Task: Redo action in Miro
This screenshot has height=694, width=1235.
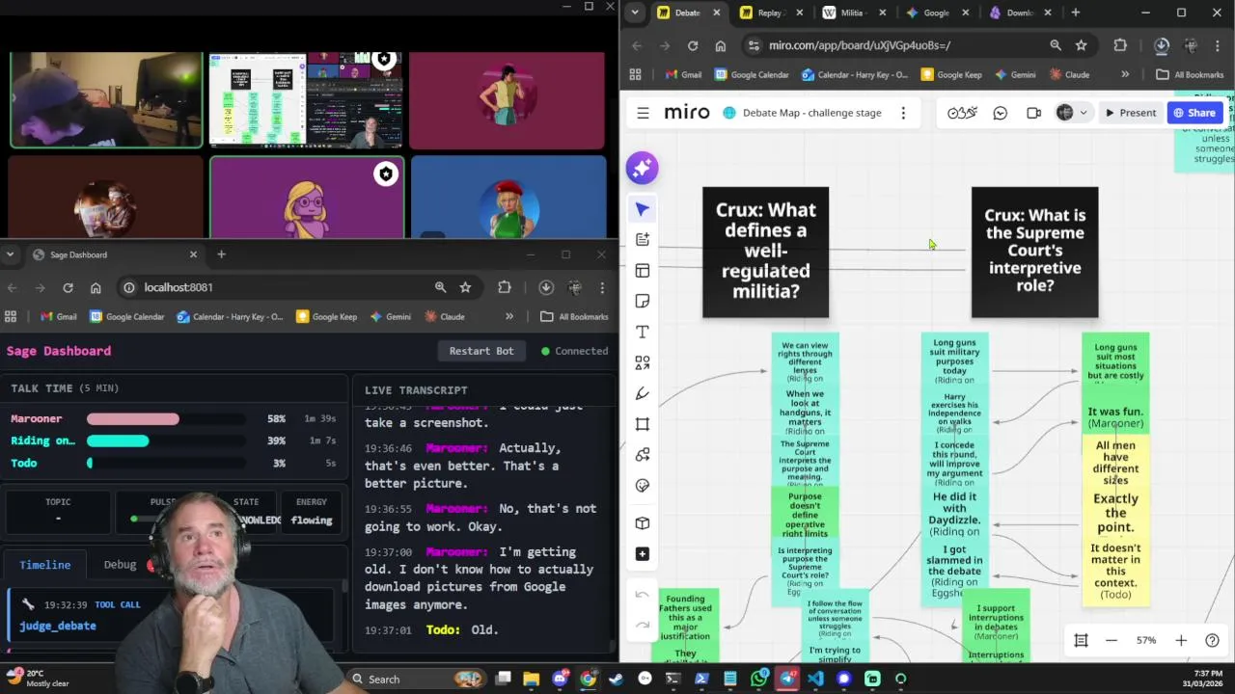Action: coord(643,626)
